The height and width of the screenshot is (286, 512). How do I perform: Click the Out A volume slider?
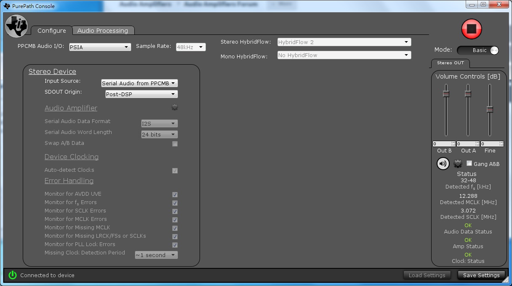[468, 110]
